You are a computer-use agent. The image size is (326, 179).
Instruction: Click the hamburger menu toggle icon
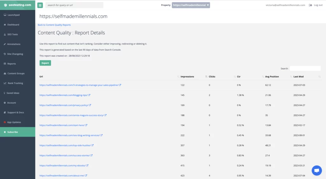coord(40,5)
